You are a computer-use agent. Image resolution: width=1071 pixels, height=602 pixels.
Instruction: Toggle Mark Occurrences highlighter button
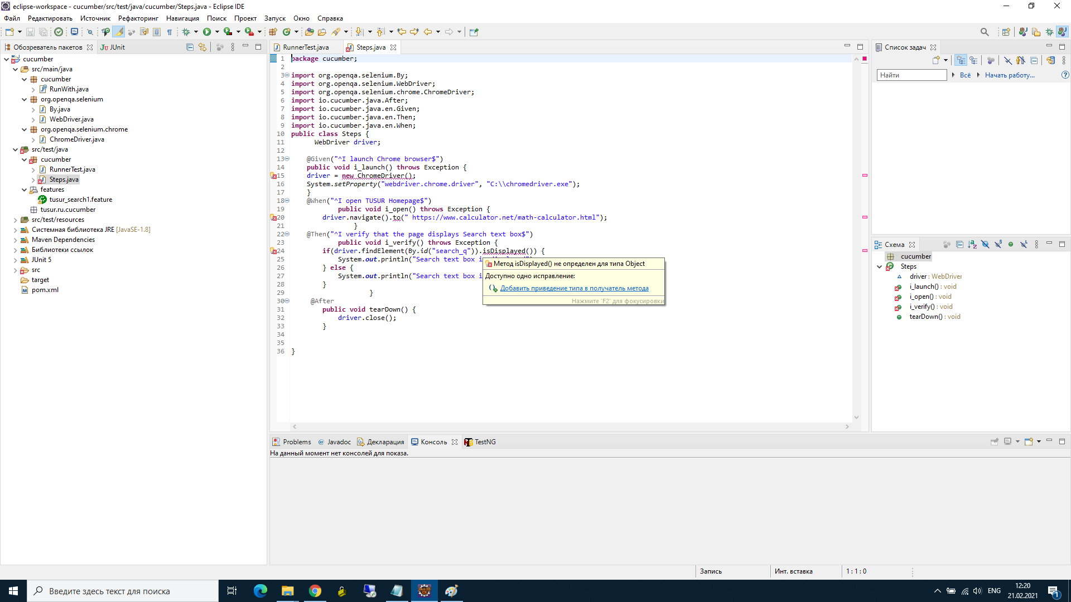click(119, 32)
